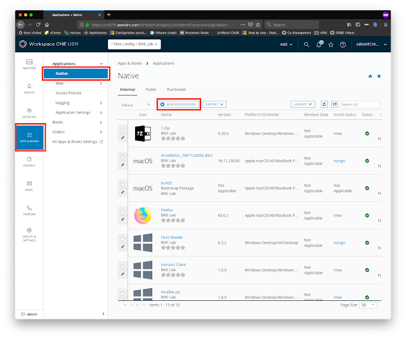Select the Foxit Reader row radio button

click(x=122, y=239)
